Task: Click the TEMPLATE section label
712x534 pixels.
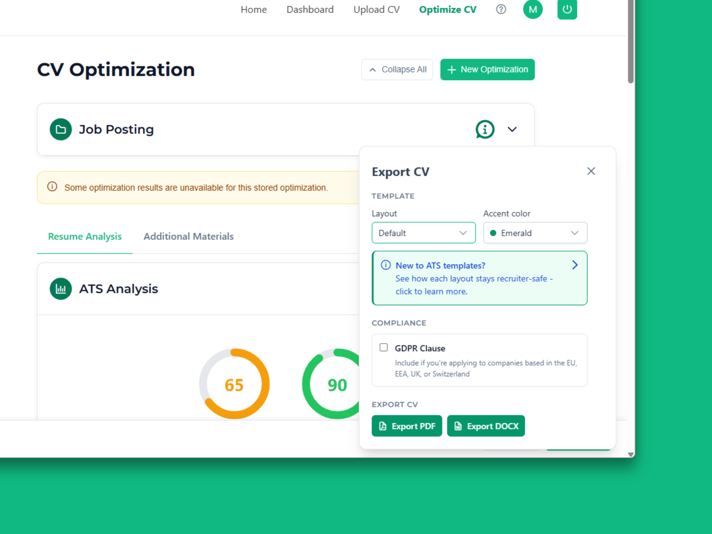Action: (393, 196)
